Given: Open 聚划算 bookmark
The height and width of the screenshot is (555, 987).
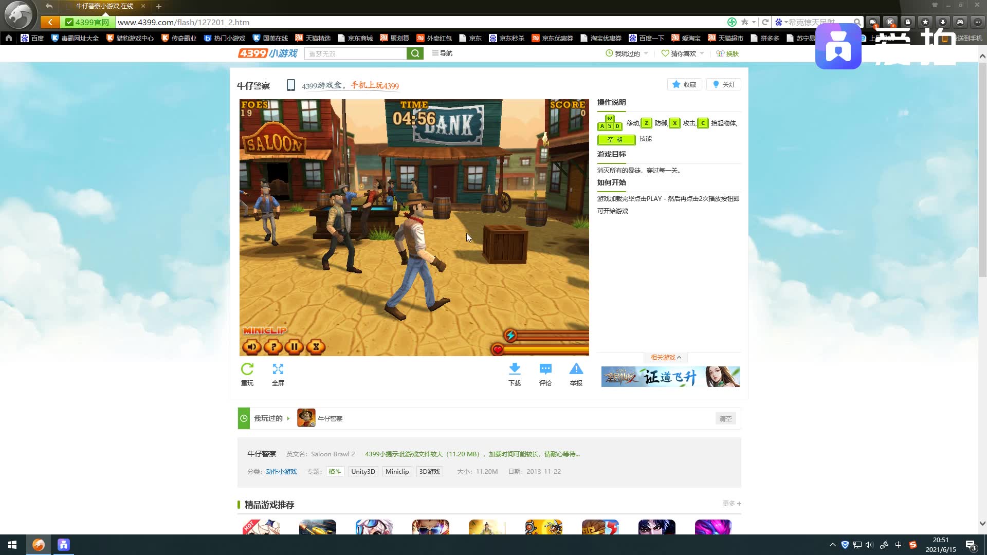Looking at the screenshot, I should coord(394,38).
